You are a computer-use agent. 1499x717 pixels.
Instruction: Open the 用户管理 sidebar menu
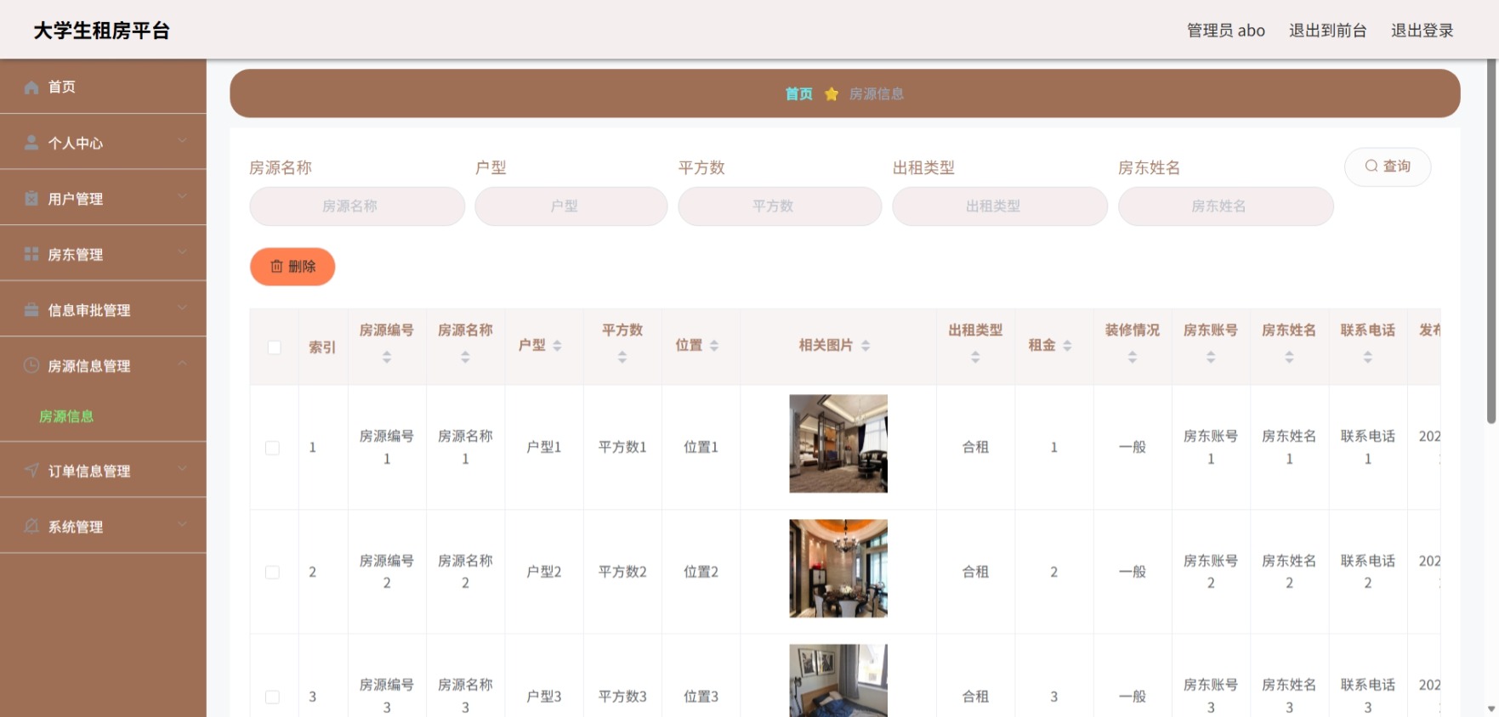coord(103,198)
